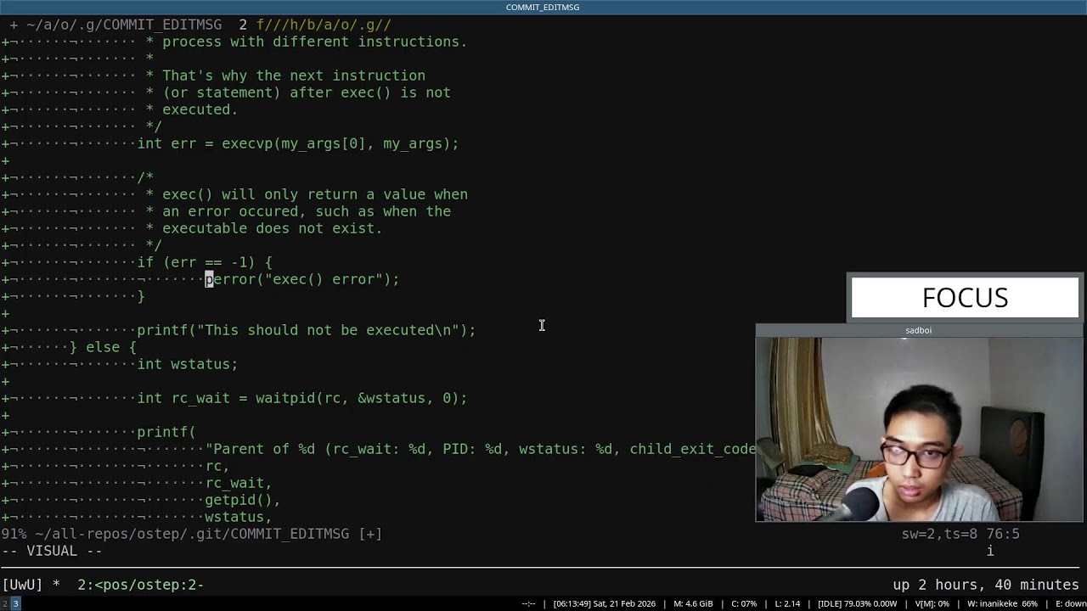Click the '-- VISUAL --' mode indicator
This screenshot has height=611, width=1087.
(x=51, y=551)
